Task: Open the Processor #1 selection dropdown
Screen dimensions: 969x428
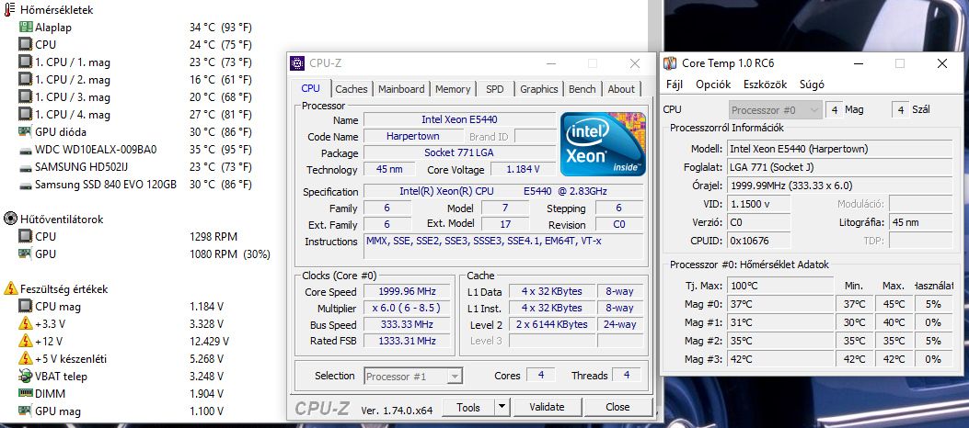Action: click(413, 377)
